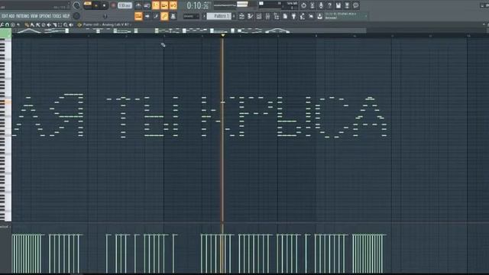This screenshot has width=489, height=275.
Task: Toggle the highlighted chain link icon
Action: [x=164, y=16]
